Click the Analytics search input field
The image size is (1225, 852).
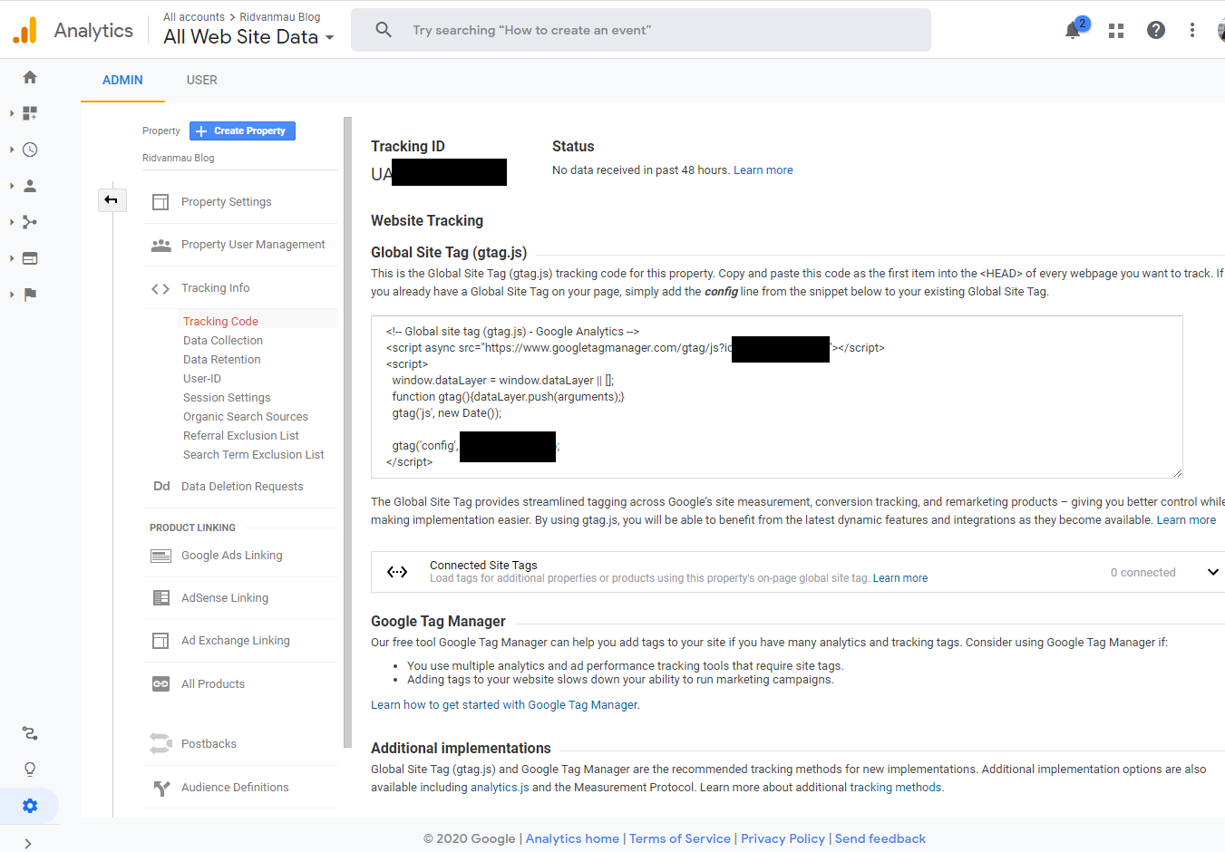click(641, 30)
